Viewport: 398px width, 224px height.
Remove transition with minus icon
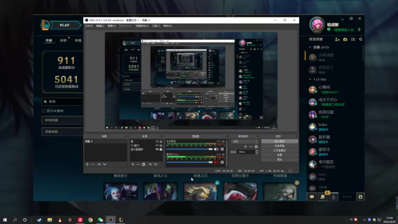coord(251,146)
